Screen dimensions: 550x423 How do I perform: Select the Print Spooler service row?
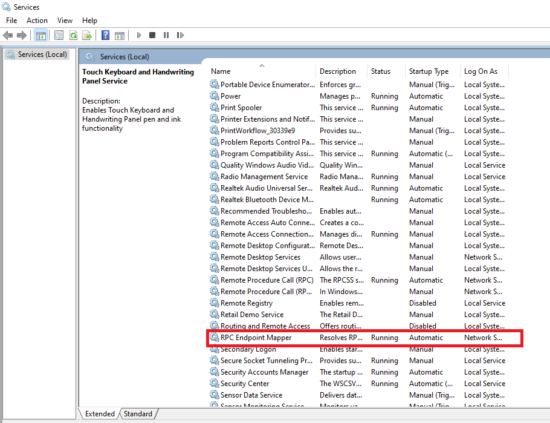pos(241,108)
